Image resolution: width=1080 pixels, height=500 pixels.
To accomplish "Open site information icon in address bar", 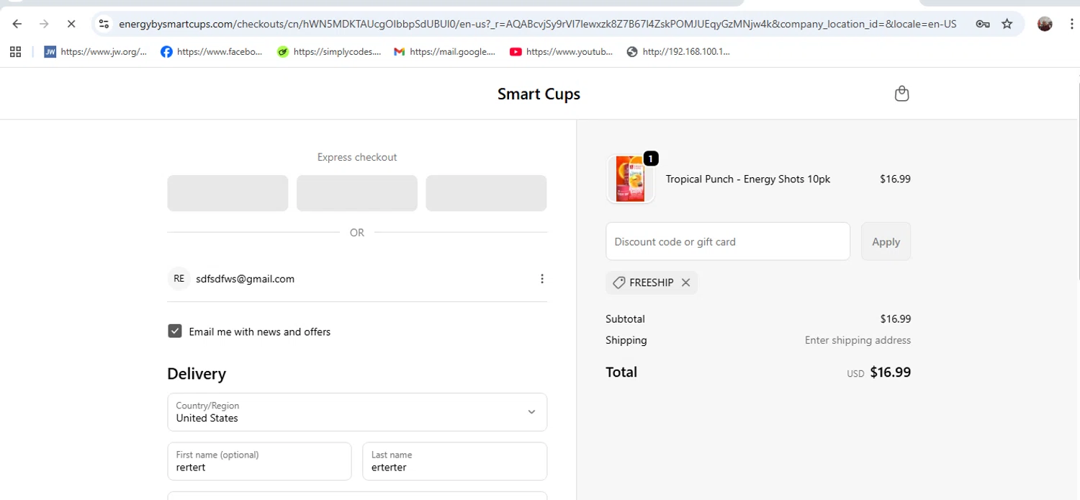I will [104, 24].
